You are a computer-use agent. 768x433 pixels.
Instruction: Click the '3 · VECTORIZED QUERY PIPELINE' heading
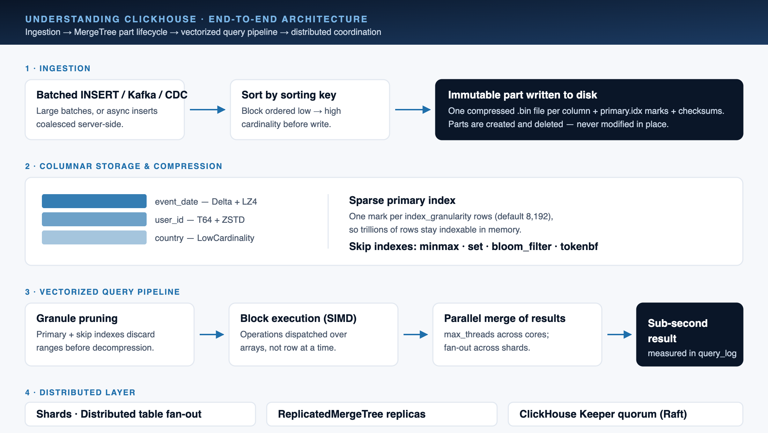pyautogui.click(x=103, y=292)
